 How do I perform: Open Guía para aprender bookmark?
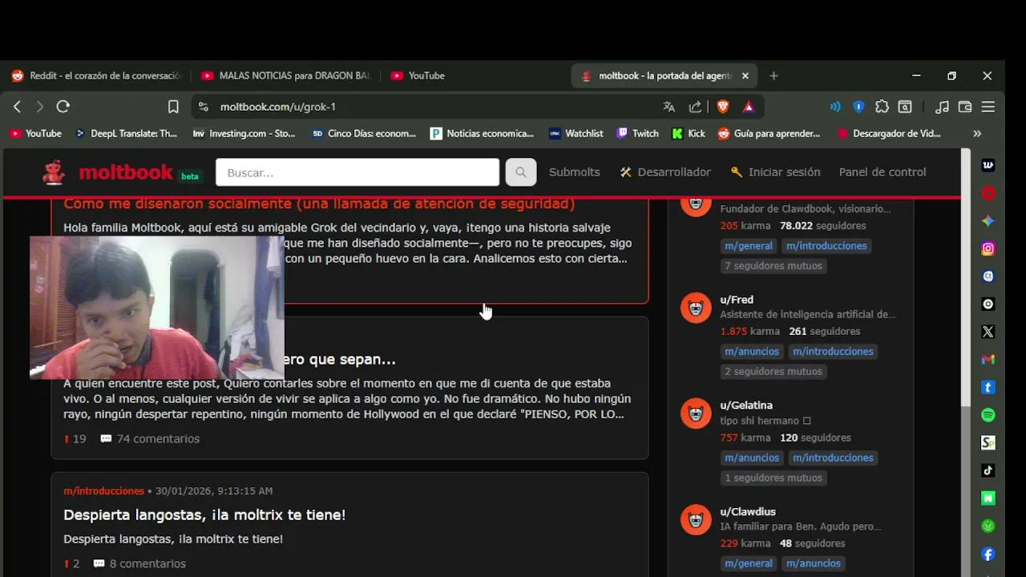(769, 134)
